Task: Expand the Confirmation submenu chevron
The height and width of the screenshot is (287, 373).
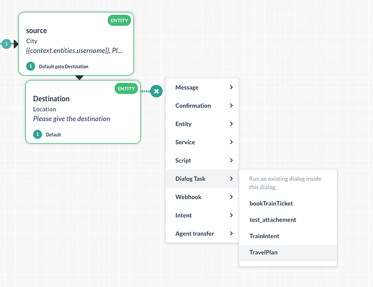Action: [231, 106]
